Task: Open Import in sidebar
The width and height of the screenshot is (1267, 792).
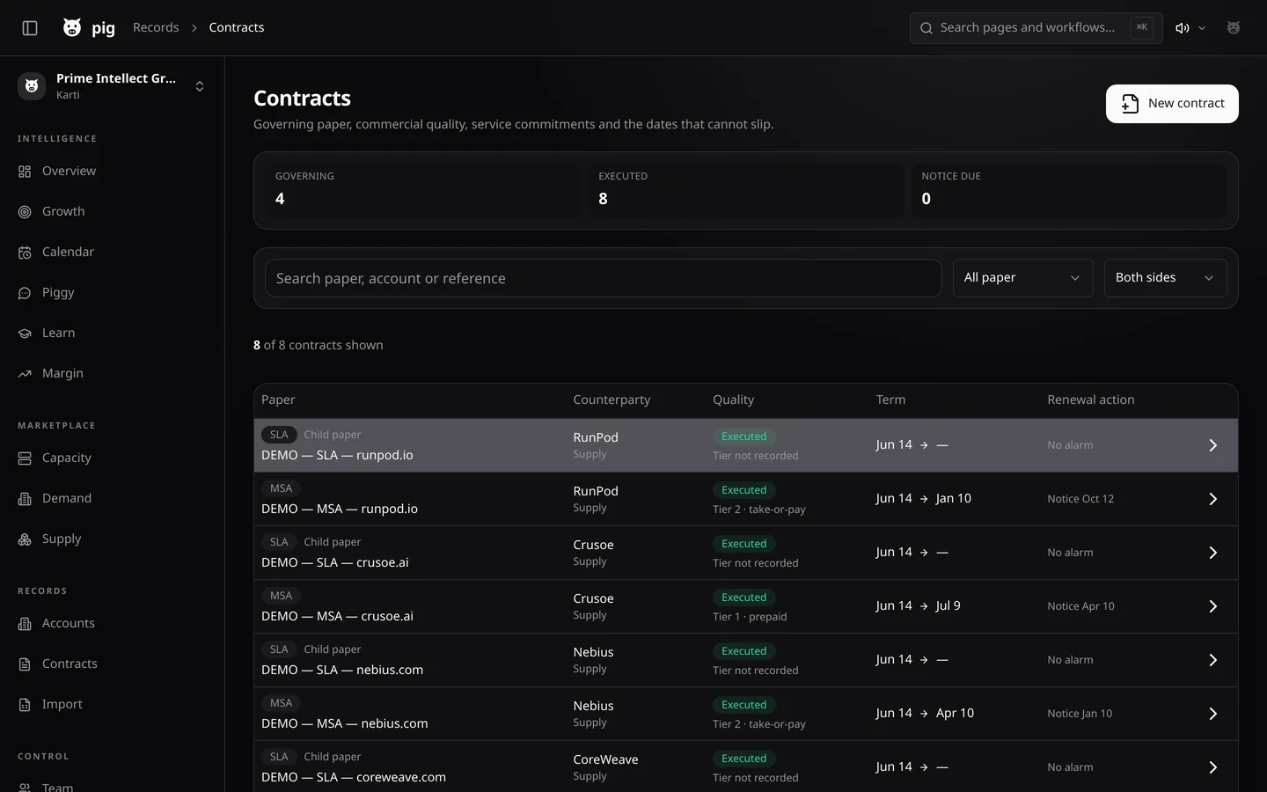Action: pyautogui.click(x=112, y=705)
